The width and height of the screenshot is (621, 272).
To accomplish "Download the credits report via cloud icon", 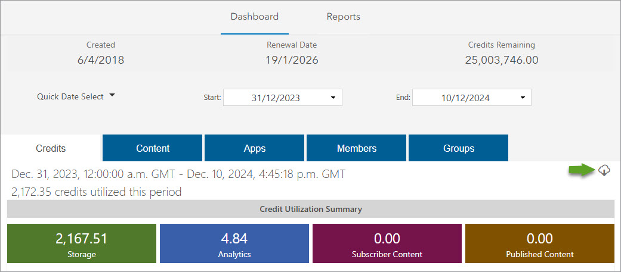I will tap(604, 170).
